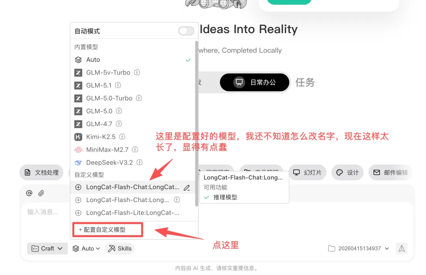Toggle the 自动模式 switch

(x=186, y=31)
